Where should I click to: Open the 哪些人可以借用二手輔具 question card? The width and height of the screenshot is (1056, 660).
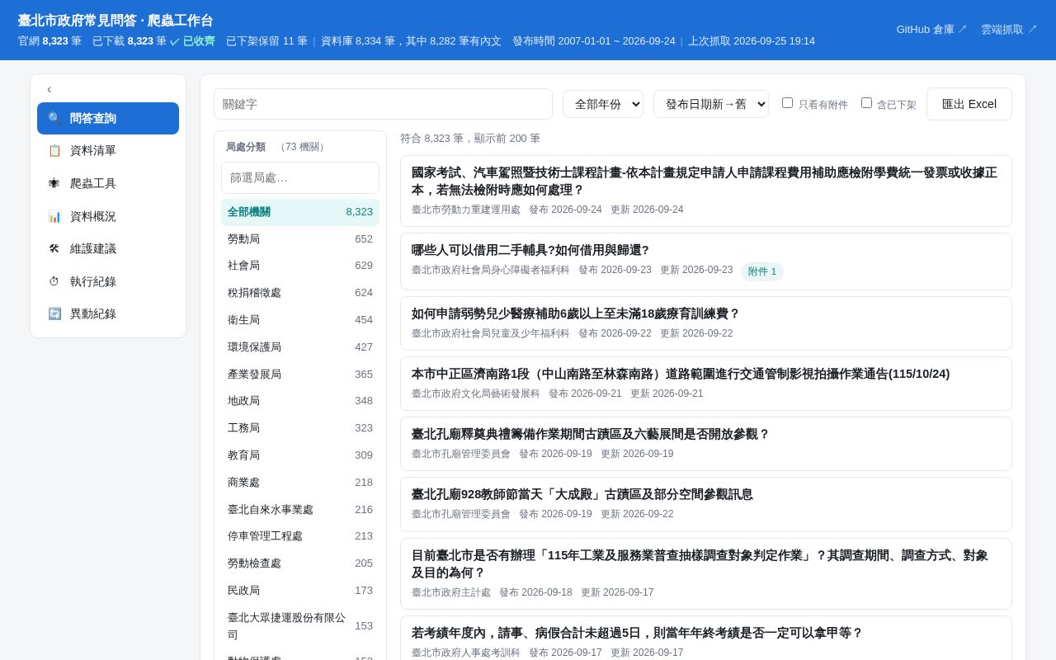(x=706, y=262)
